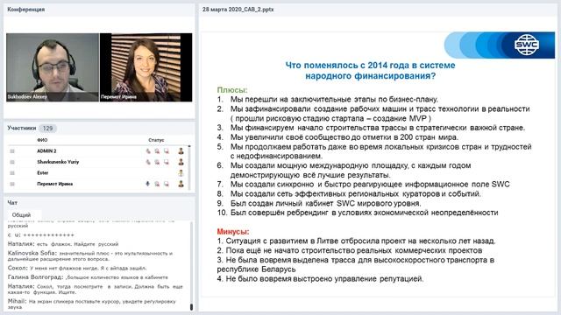Click ADMIN 2 user role avatar icon

pyautogui.click(x=181, y=151)
